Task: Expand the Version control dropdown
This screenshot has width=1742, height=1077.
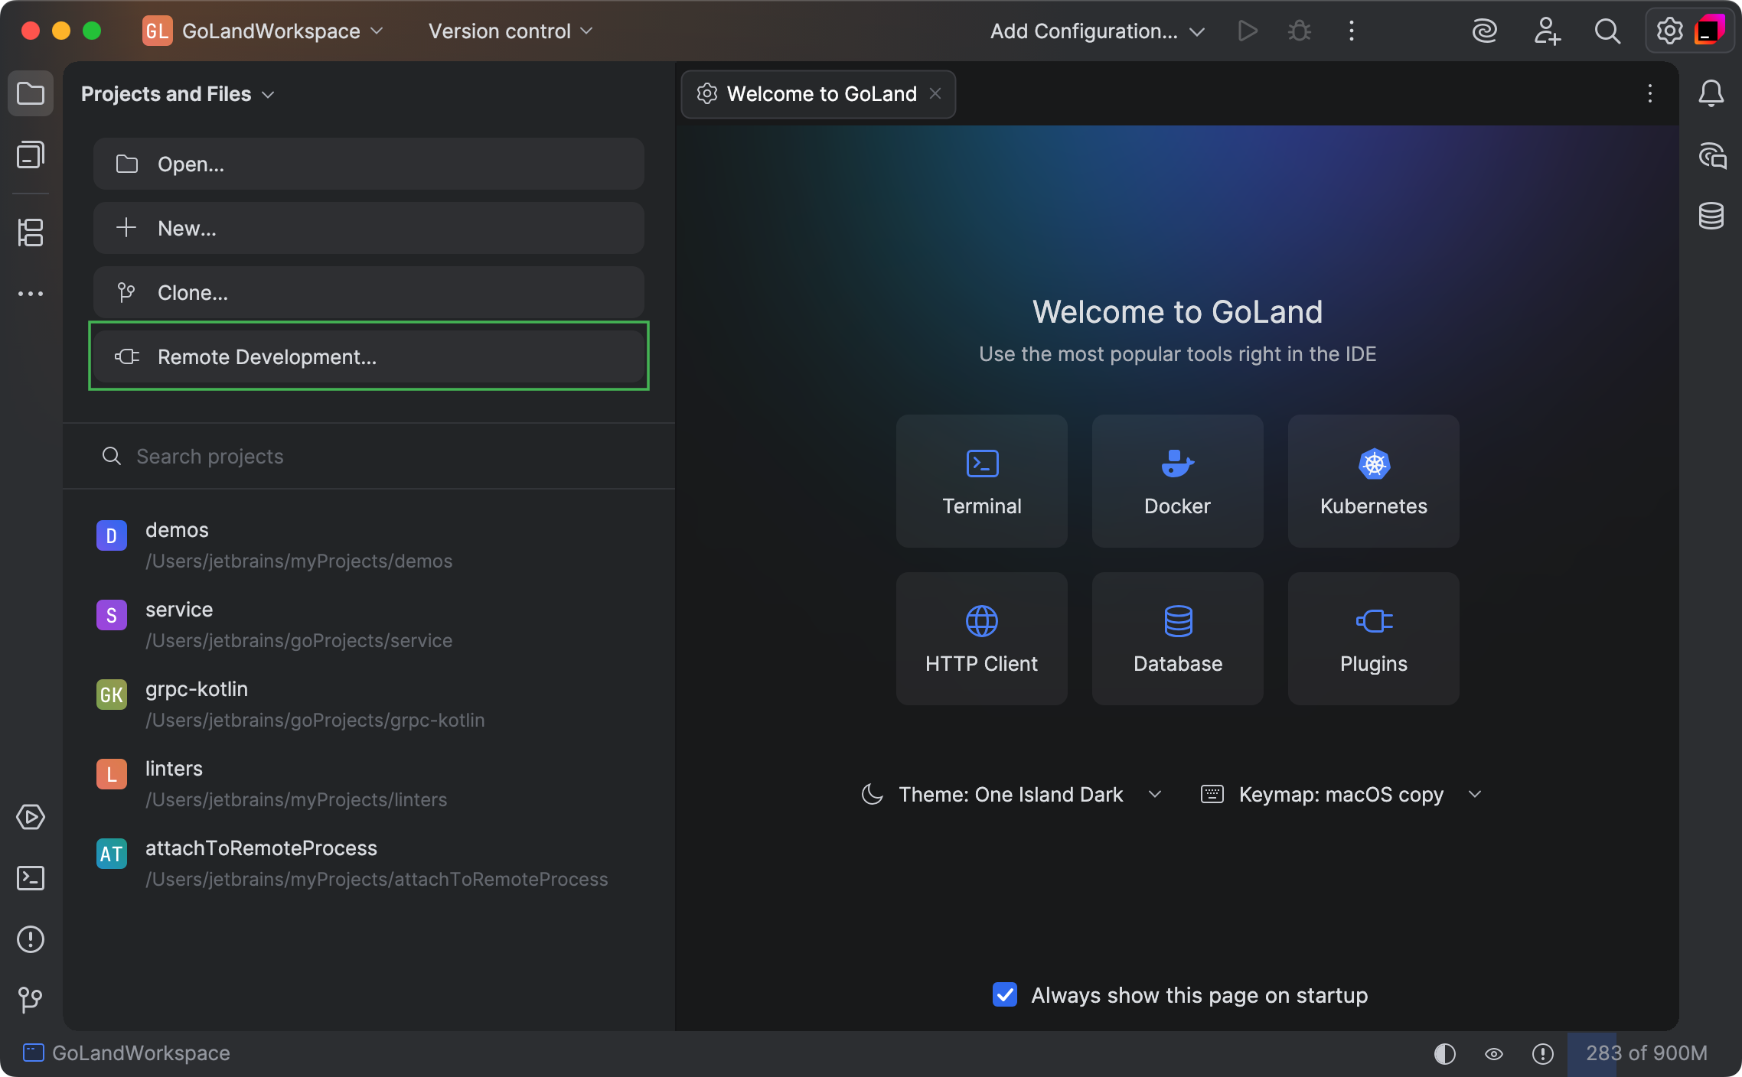Action: [x=511, y=31]
